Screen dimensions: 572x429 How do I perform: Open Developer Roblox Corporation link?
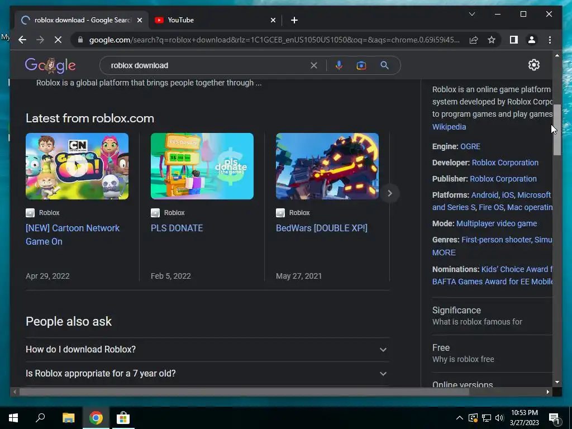click(505, 163)
